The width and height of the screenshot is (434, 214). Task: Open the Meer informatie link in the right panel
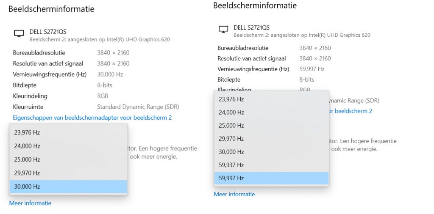(234, 194)
